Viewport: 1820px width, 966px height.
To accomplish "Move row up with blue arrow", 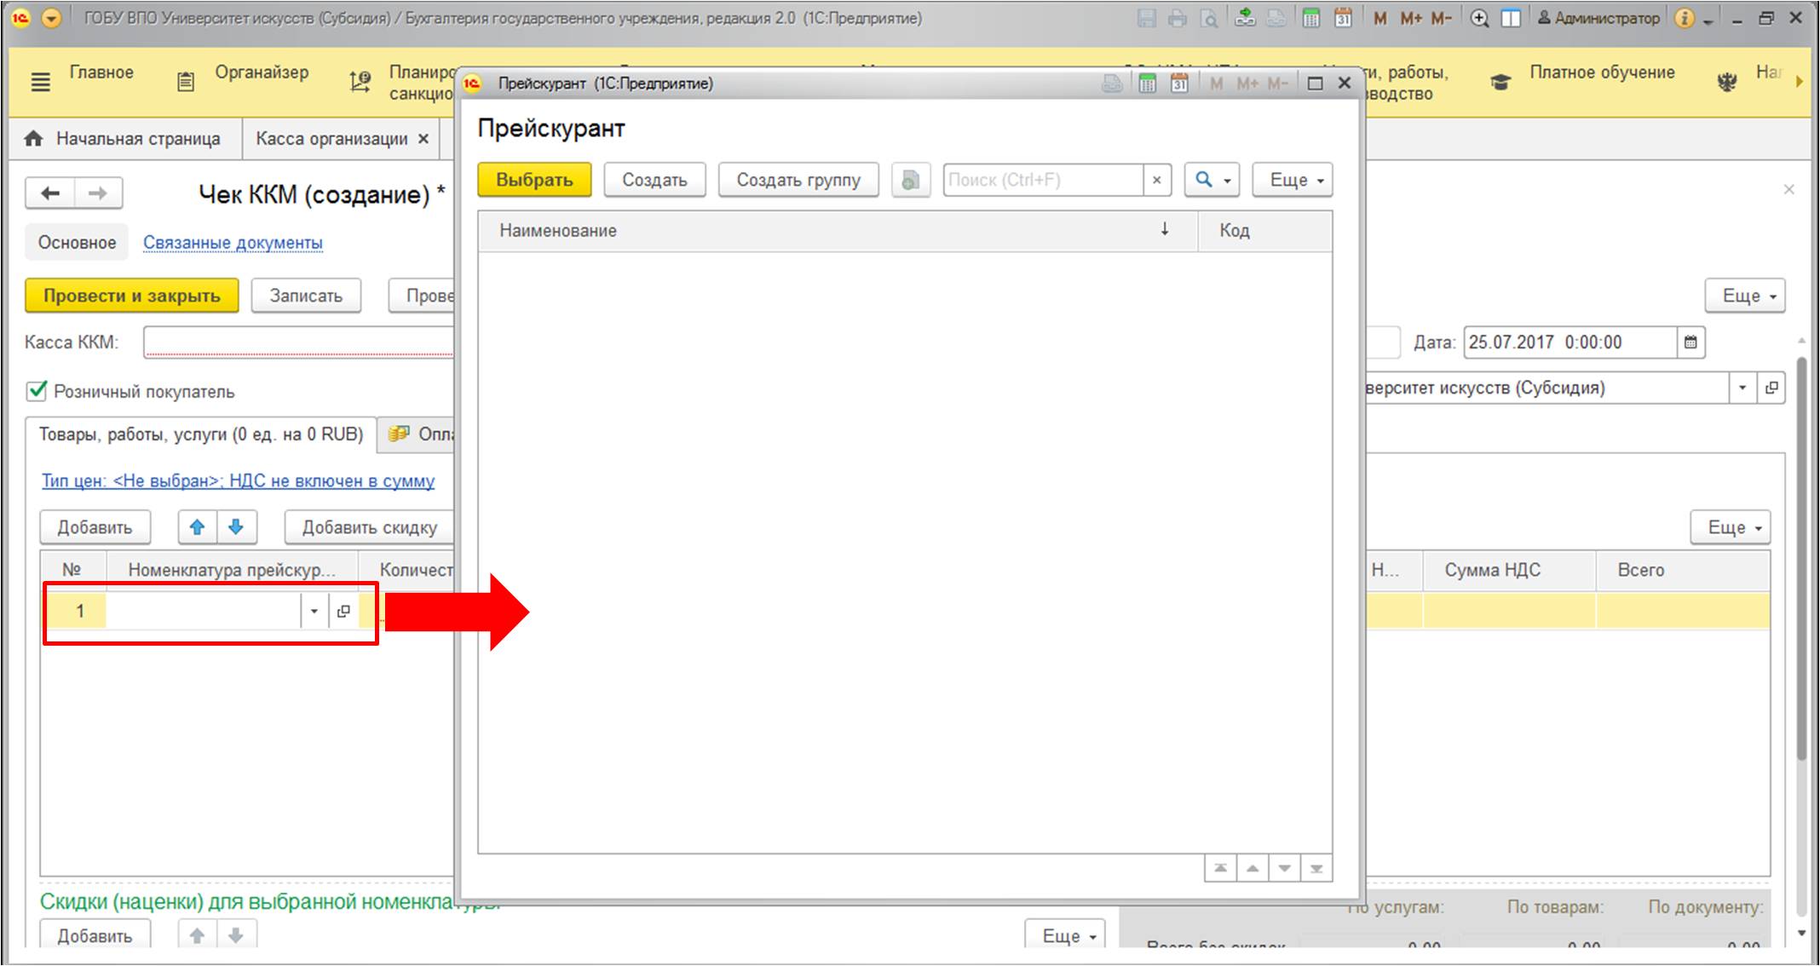I will click(198, 527).
